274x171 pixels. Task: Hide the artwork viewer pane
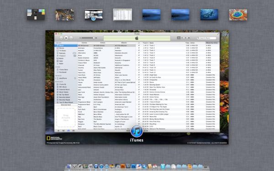coord(74,130)
